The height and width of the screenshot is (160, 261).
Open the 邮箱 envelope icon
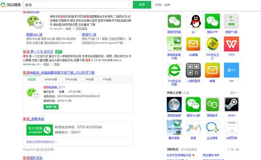212,70
